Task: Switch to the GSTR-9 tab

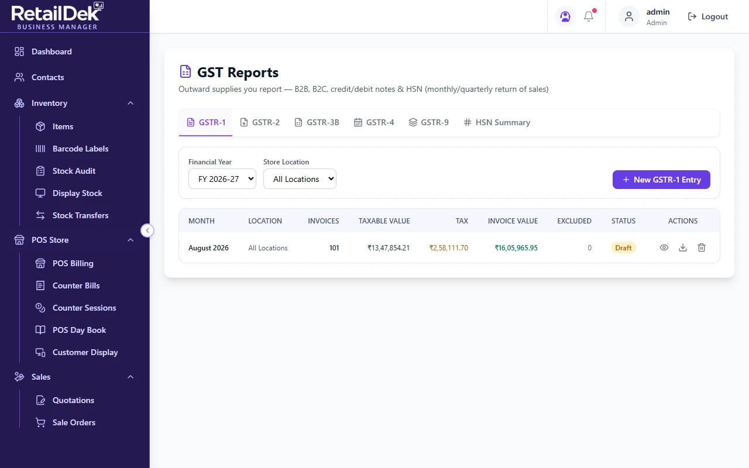Action: 428,122
